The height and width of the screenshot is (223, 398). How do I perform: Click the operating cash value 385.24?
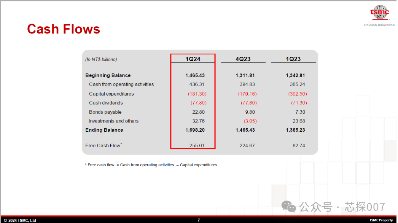point(298,84)
